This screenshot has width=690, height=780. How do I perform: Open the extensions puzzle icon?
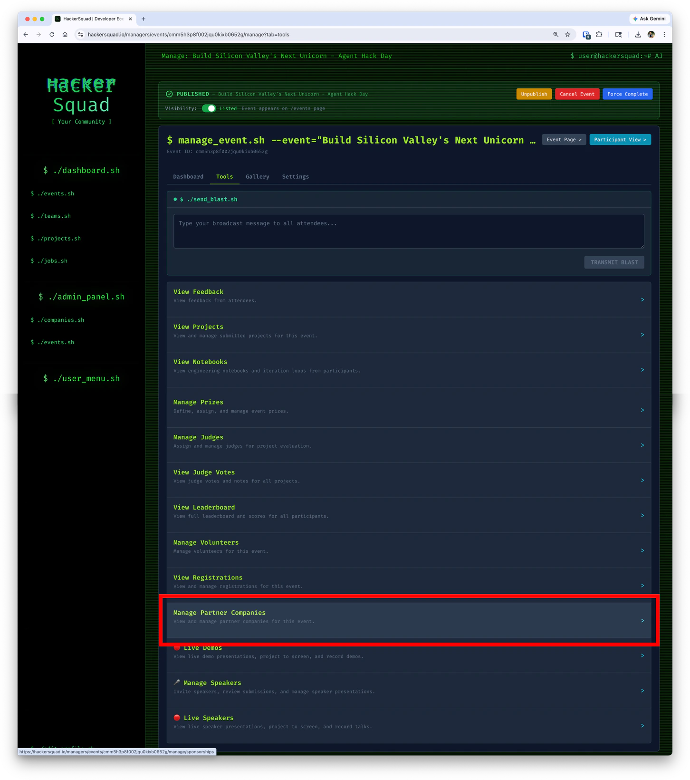(x=599, y=35)
